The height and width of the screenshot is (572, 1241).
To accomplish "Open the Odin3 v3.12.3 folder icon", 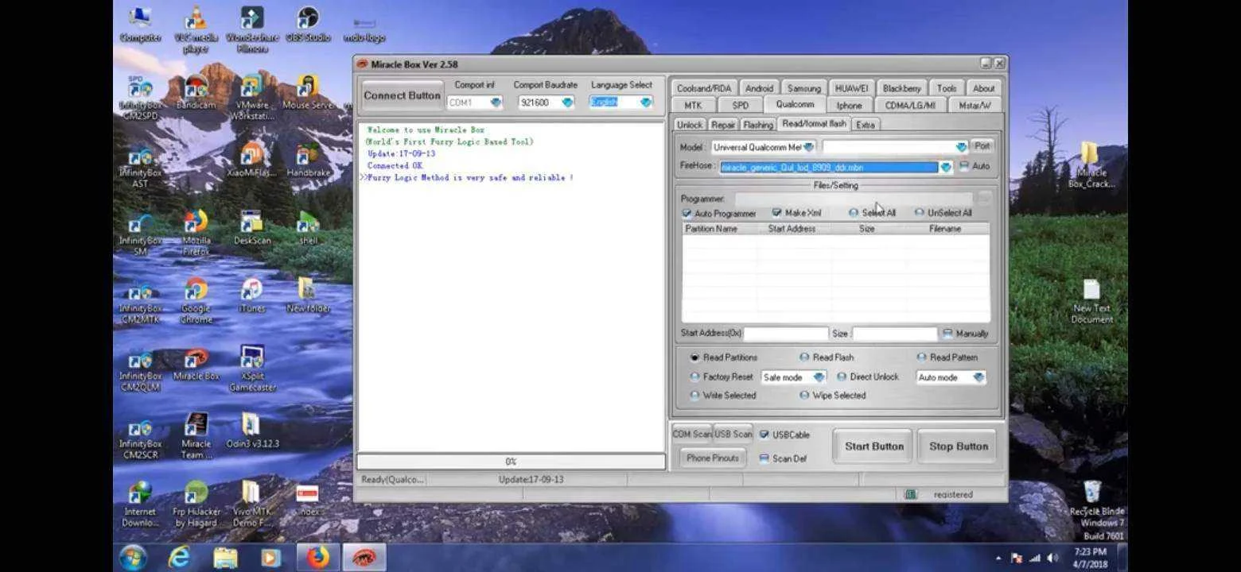I will 252,431.
